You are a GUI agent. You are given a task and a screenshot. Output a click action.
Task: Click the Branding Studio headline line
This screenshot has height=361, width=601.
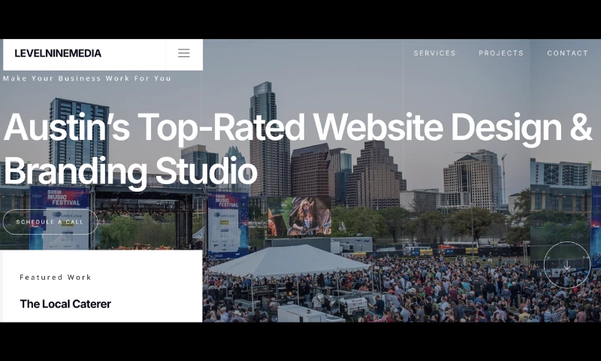click(x=130, y=171)
